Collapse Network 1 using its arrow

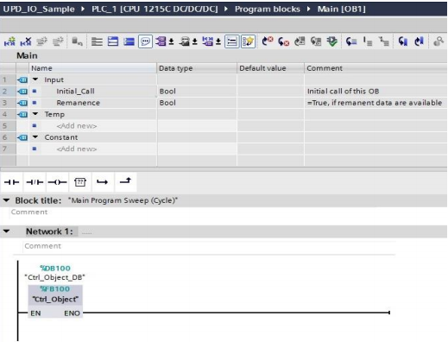(7, 231)
